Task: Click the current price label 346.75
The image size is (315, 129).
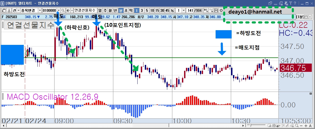Action: [296, 68]
